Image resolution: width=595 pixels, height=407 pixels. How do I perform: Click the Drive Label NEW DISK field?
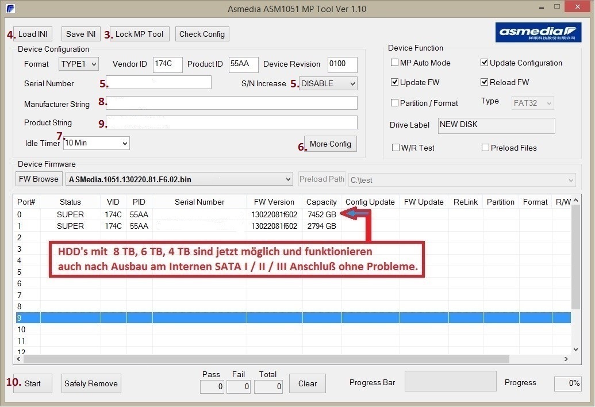pos(496,125)
